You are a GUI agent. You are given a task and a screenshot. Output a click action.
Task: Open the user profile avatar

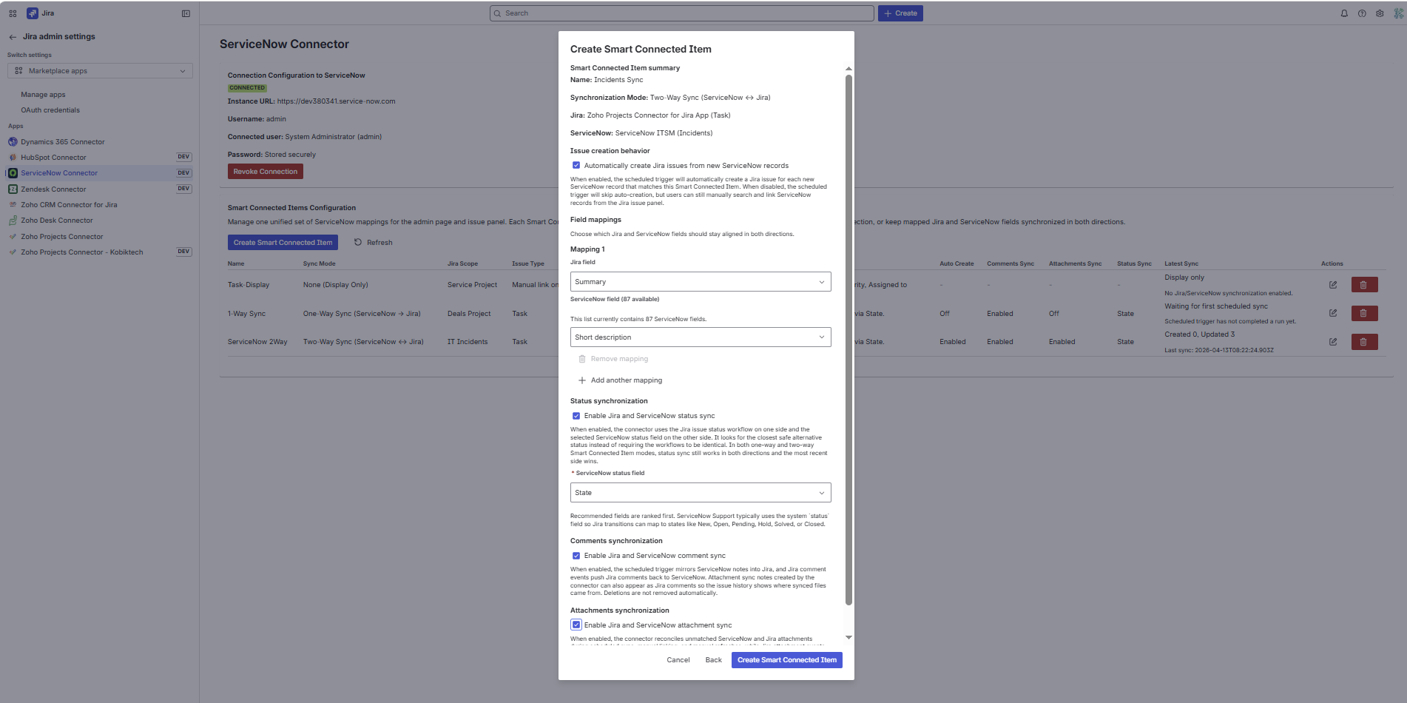pos(1398,13)
